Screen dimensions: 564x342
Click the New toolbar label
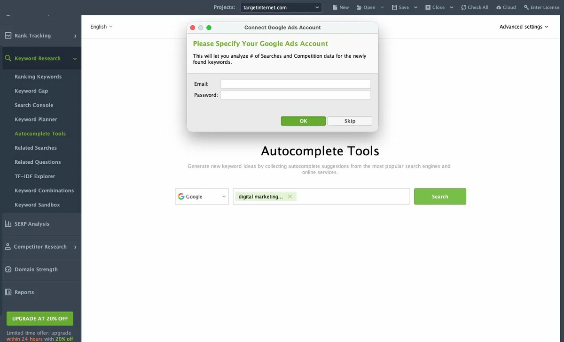(344, 8)
